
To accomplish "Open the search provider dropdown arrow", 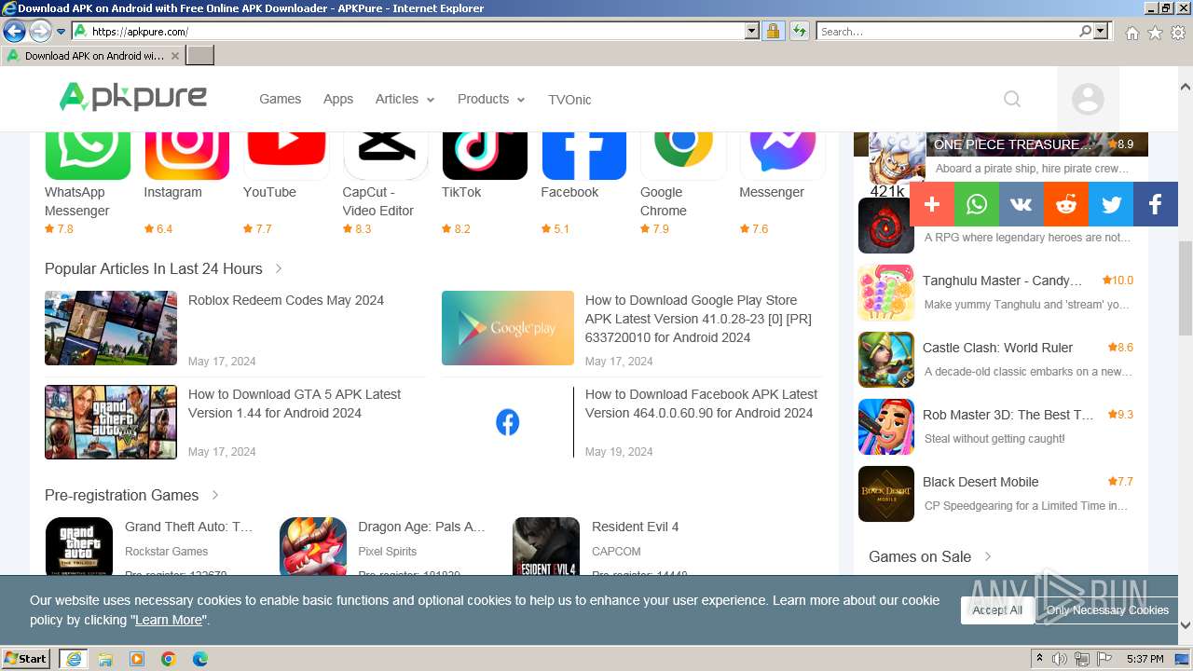I will click(1102, 31).
